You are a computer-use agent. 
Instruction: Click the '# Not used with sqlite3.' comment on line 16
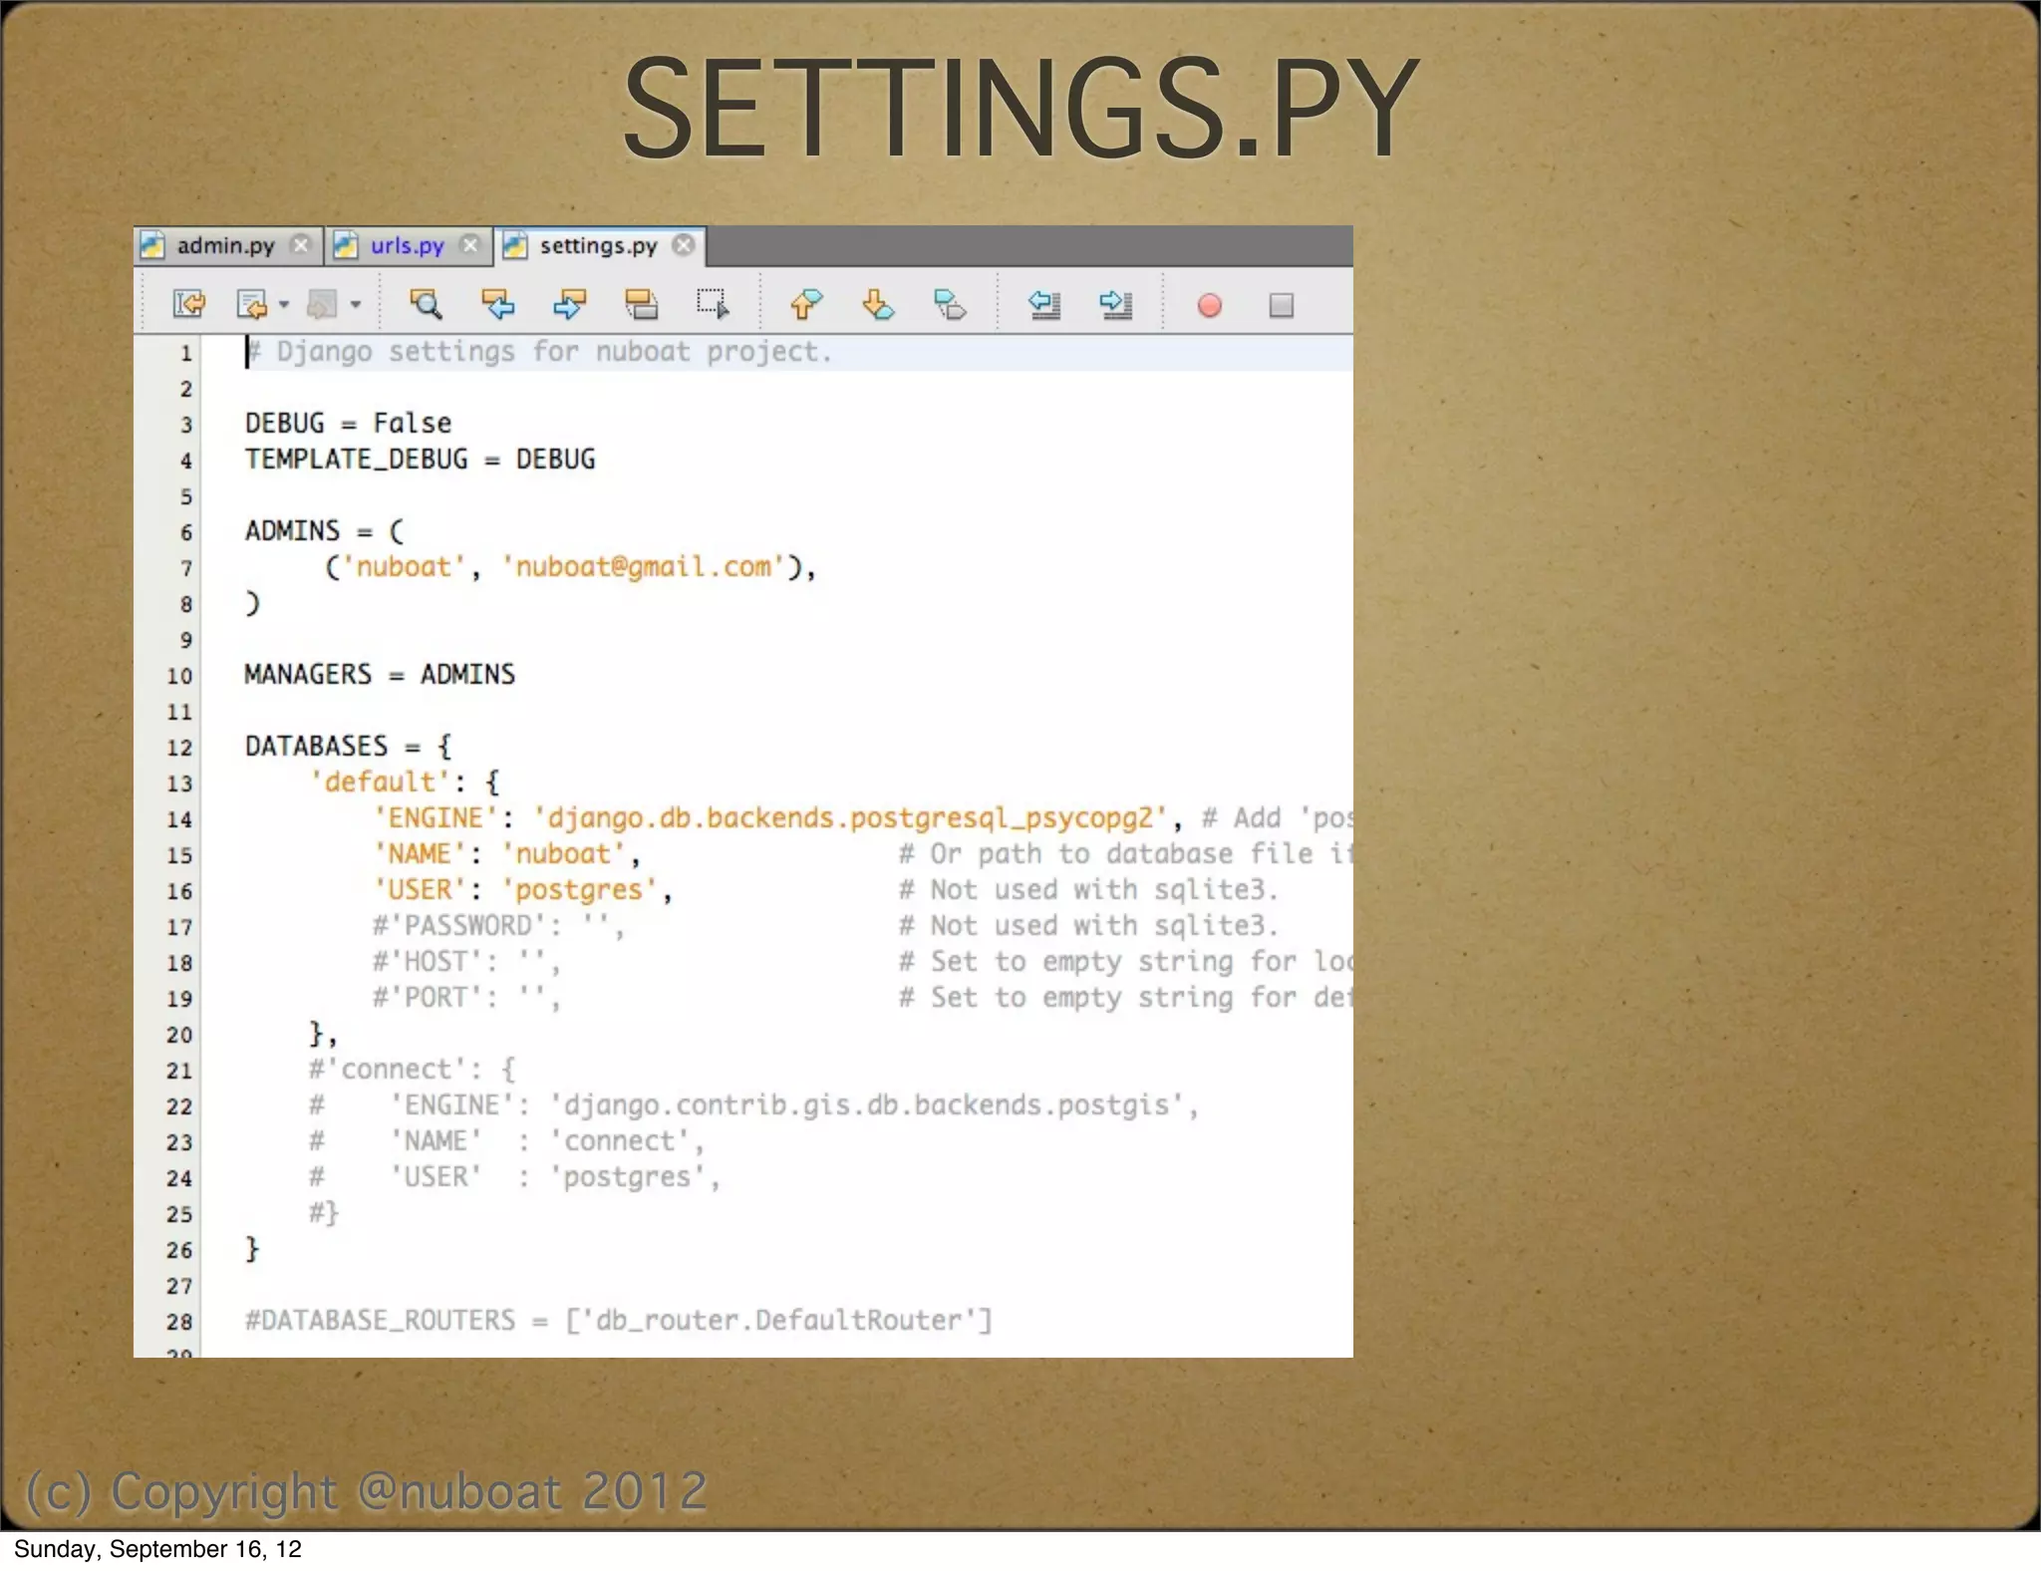coord(1088,889)
